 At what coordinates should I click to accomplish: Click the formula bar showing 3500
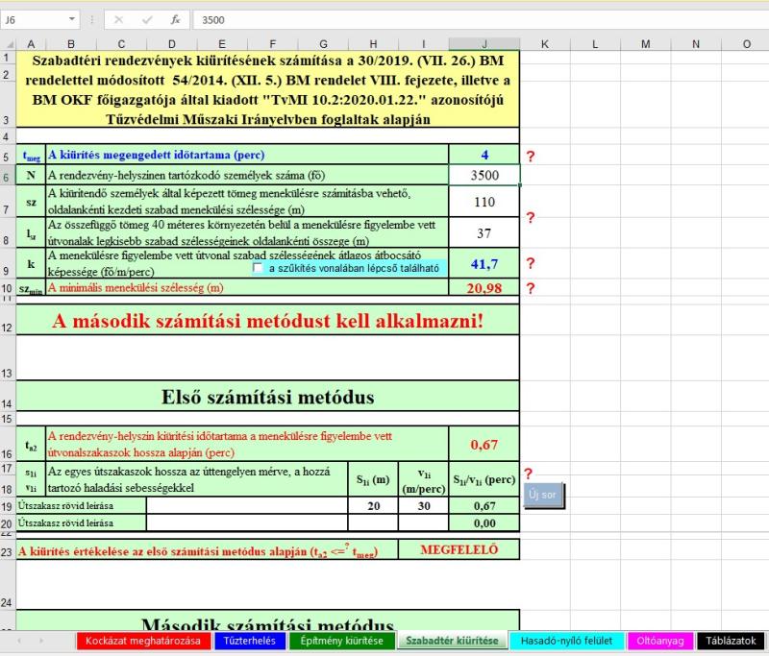coord(481,20)
